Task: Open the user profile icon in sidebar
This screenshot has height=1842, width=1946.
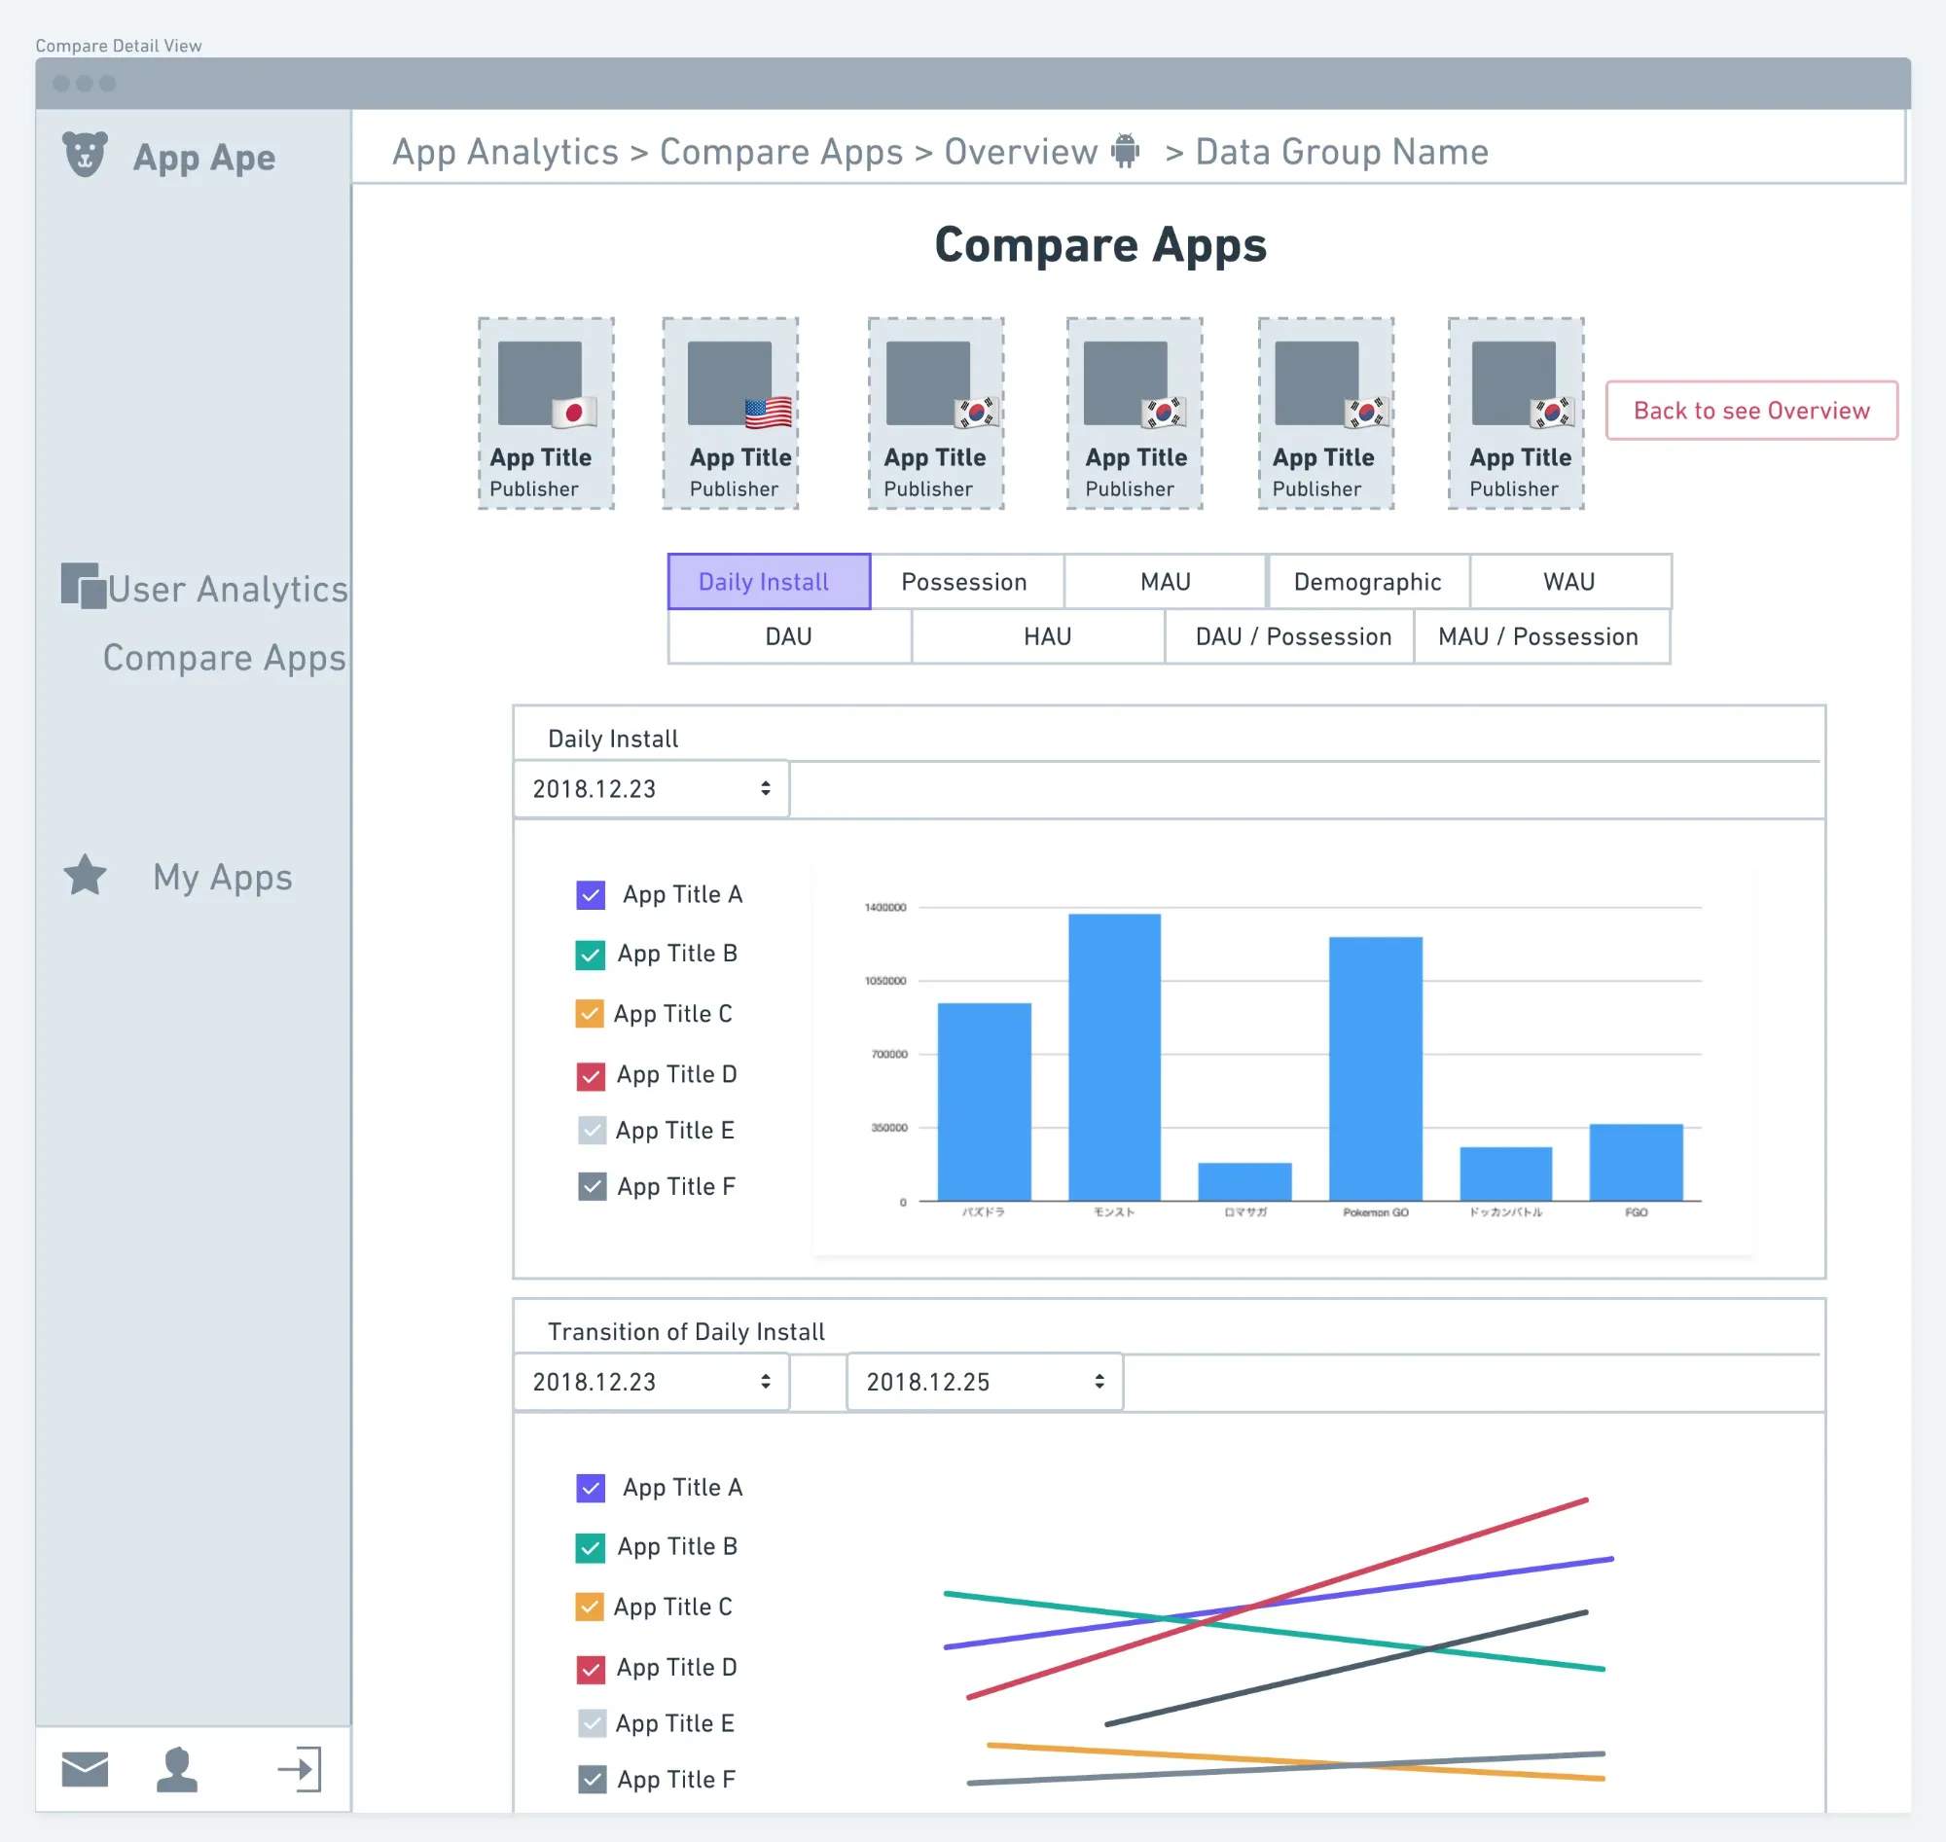Action: click(x=177, y=1768)
